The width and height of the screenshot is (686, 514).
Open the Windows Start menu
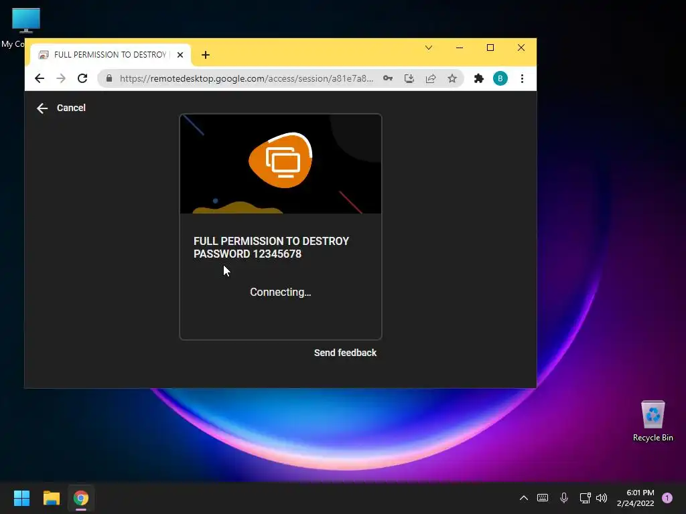tap(21, 498)
